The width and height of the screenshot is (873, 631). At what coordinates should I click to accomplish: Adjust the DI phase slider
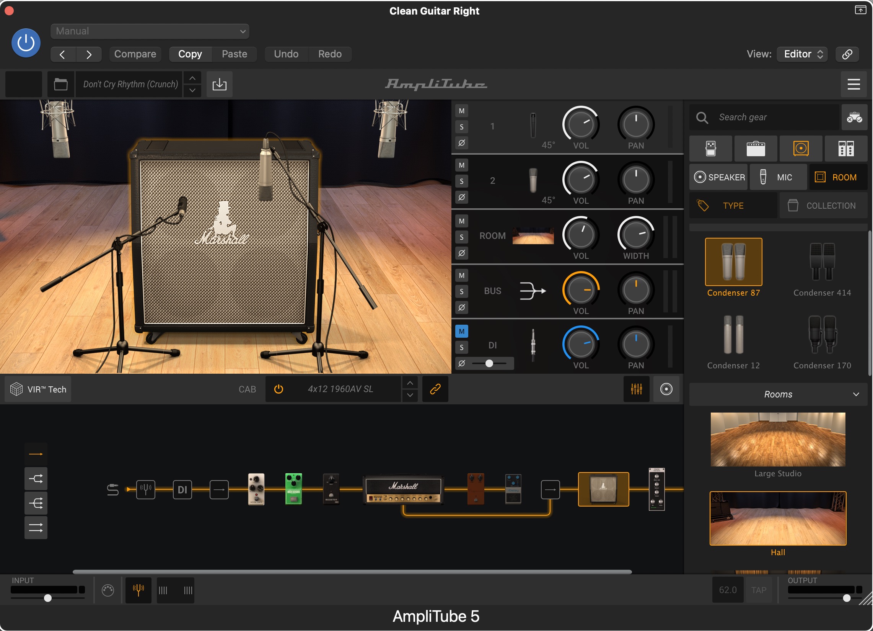pos(489,363)
